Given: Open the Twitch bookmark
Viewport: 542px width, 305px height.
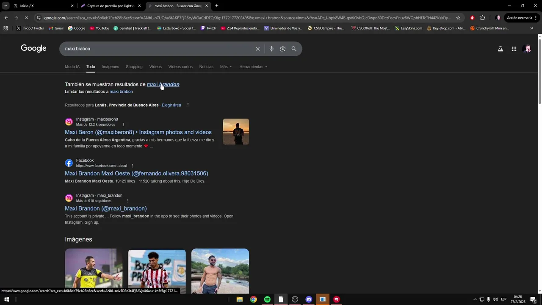Looking at the screenshot, I should pos(208,28).
